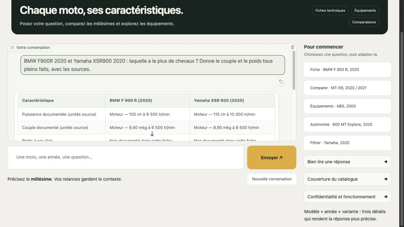This screenshot has width=404, height=227.
Task: Choose the "Équipements · ABS, 2000" suggestion
Action: coord(347,106)
